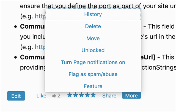
Task: Select Move from the menu
Action: (93, 39)
